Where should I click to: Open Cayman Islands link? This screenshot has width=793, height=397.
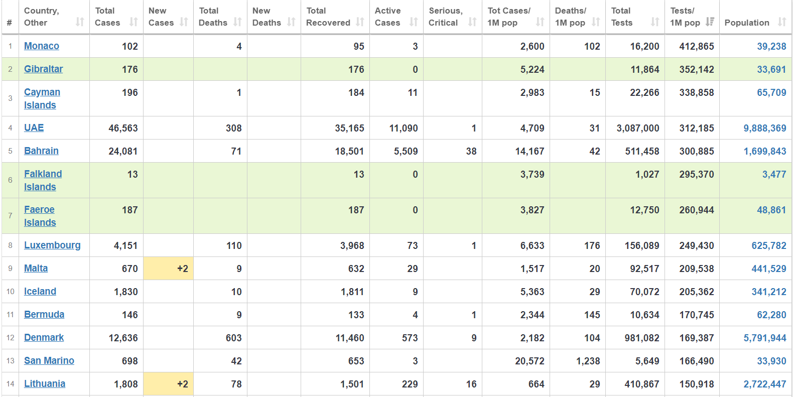point(42,98)
